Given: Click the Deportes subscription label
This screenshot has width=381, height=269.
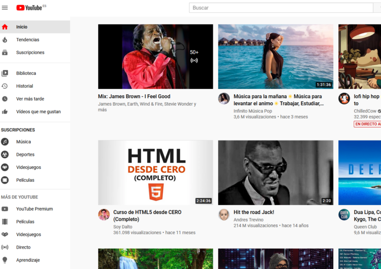Looking at the screenshot, I should [x=25, y=154].
